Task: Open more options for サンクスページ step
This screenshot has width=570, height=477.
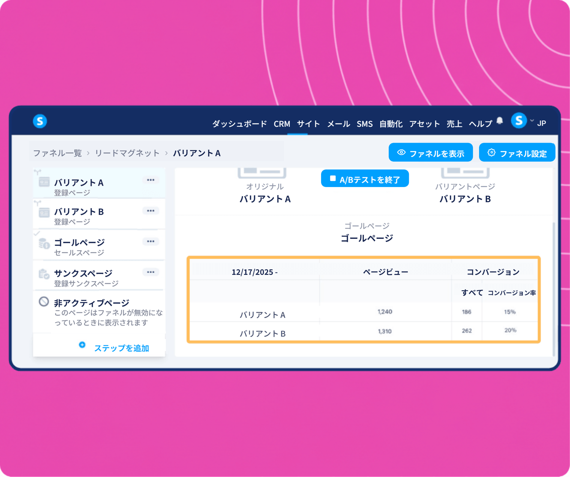Action: 151,272
